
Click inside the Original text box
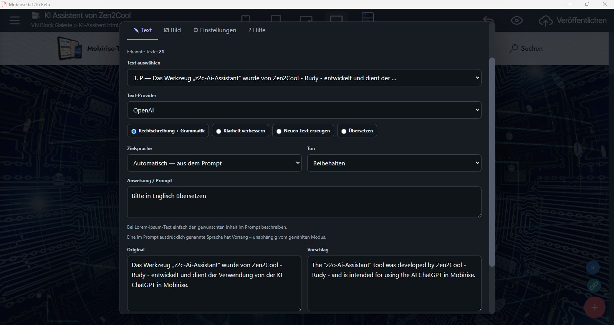214,283
